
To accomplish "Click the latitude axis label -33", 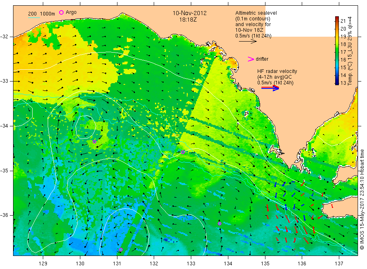I will (4, 81).
